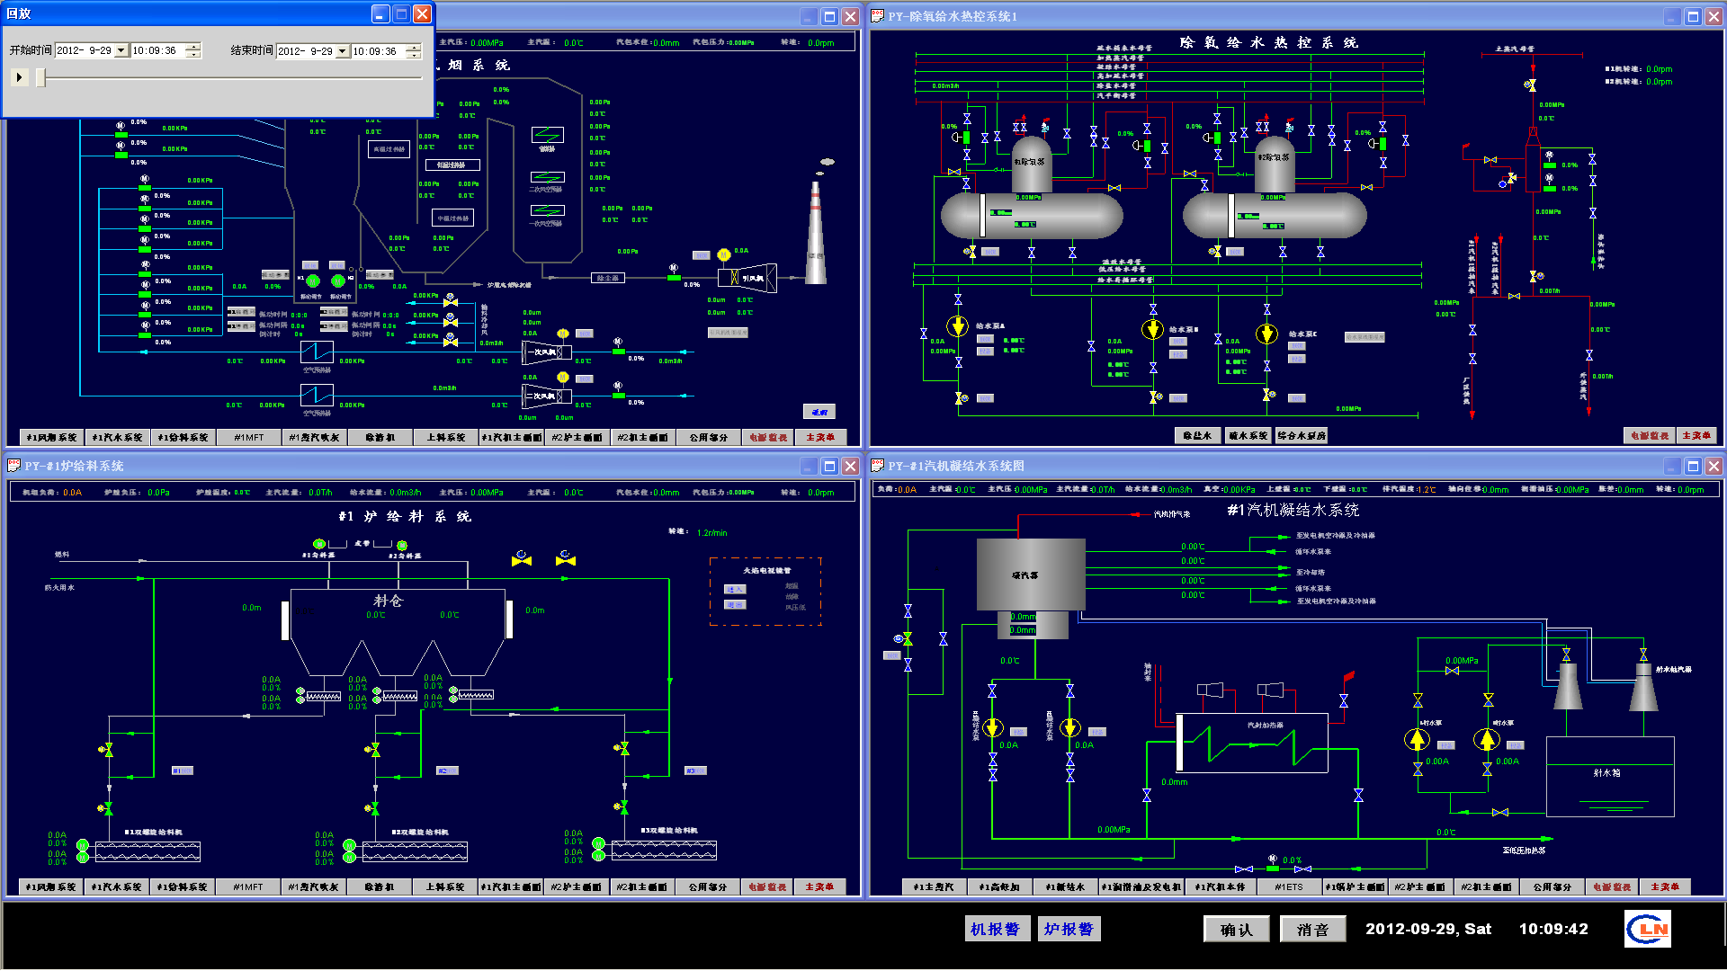Click 给水泵A yellow pump icon
1727x971 pixels.
click(958, 327)
